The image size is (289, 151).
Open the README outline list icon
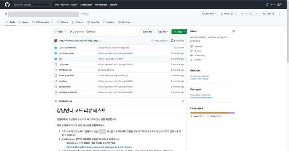55,101
